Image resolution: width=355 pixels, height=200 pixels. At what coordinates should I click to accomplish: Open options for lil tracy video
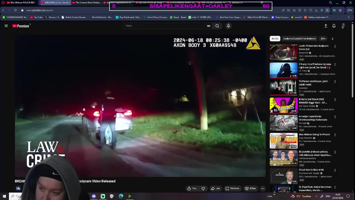point(335,64)
